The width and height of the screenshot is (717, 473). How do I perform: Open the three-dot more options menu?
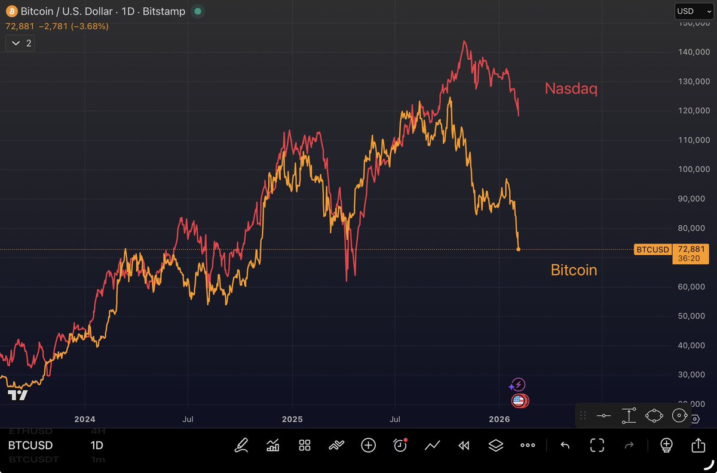528,445
